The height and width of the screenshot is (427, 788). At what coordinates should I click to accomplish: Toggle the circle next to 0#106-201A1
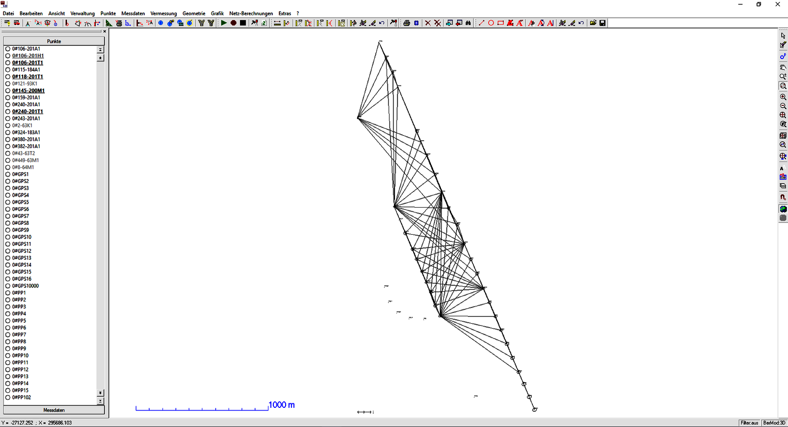(8, 49)
